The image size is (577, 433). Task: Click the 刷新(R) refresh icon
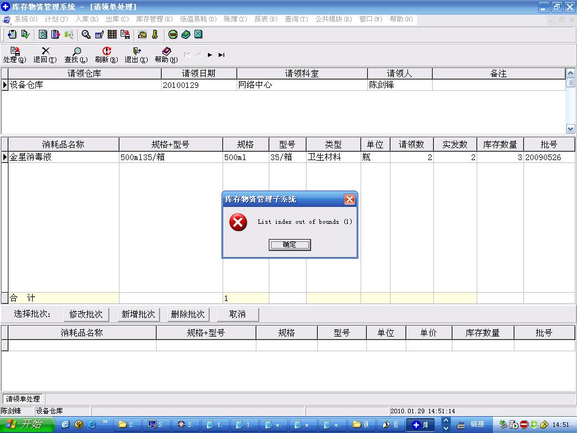click(x=106, y=55)
